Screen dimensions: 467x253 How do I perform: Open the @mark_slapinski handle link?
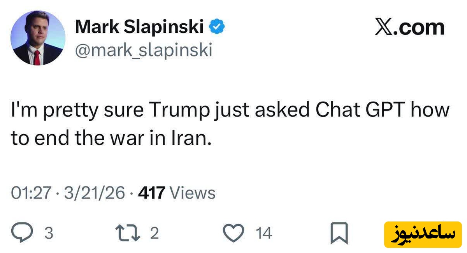pyautogui.click(x=144, y=50)
